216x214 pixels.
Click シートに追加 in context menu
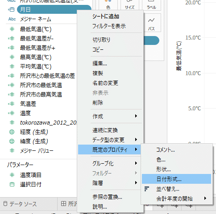(x=106, y=16)
